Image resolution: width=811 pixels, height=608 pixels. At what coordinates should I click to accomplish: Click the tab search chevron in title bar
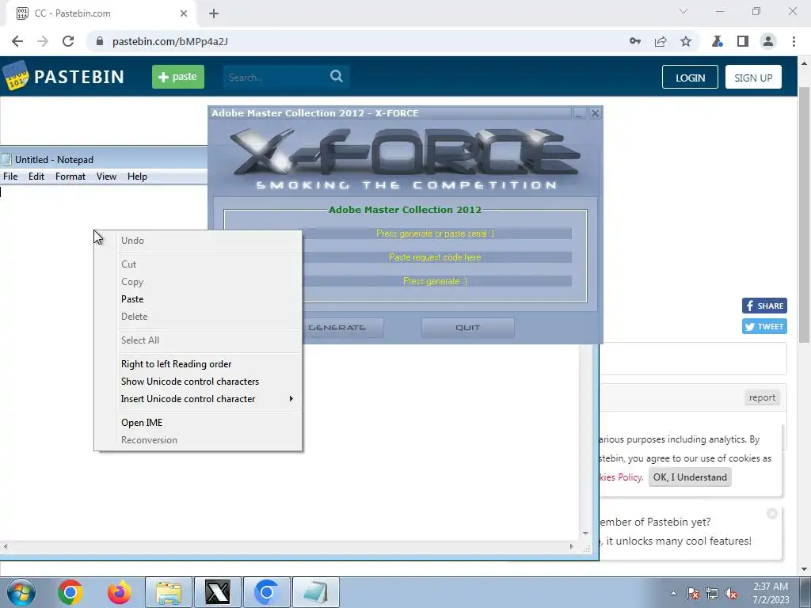683,11
